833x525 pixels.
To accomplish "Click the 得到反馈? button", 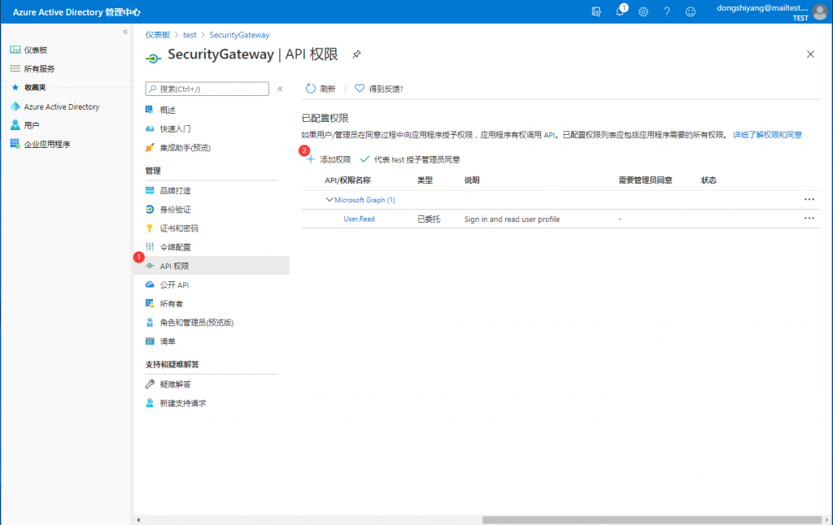I will point(379,89).
